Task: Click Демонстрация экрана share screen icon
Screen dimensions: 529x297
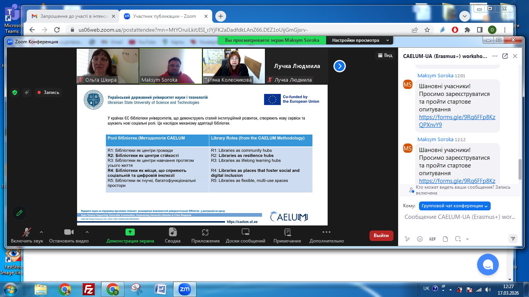Action: [130, 232]
